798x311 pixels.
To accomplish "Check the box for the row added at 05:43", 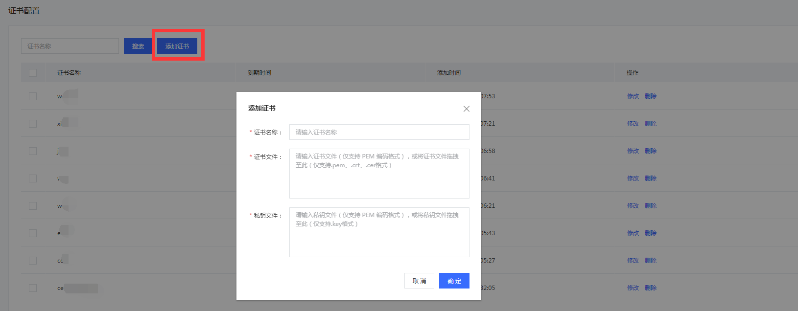I will pyautogui.click(x=33, y=233).
